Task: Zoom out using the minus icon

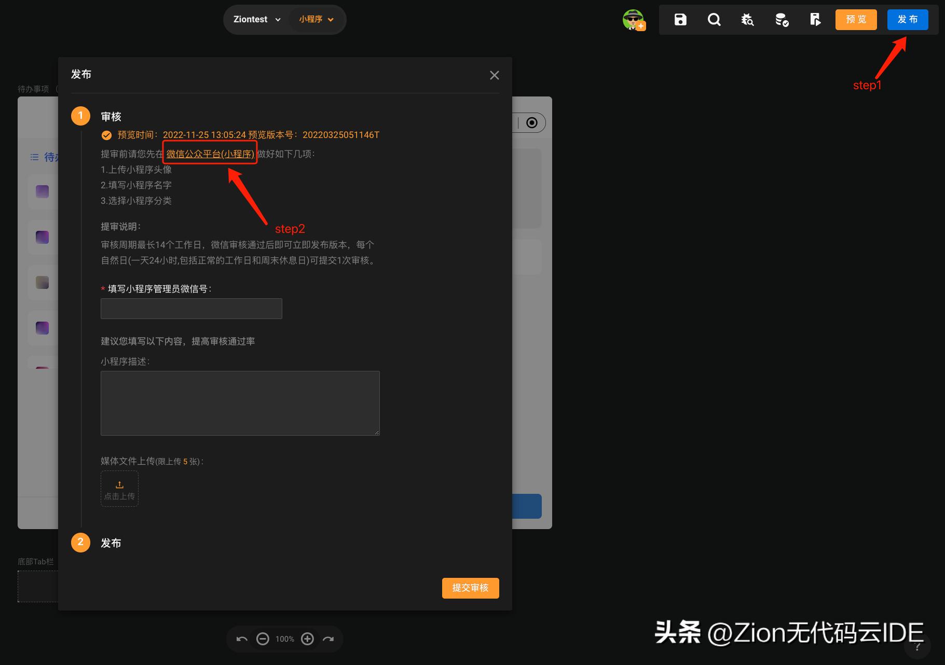Action: click(x=263, y=639)
